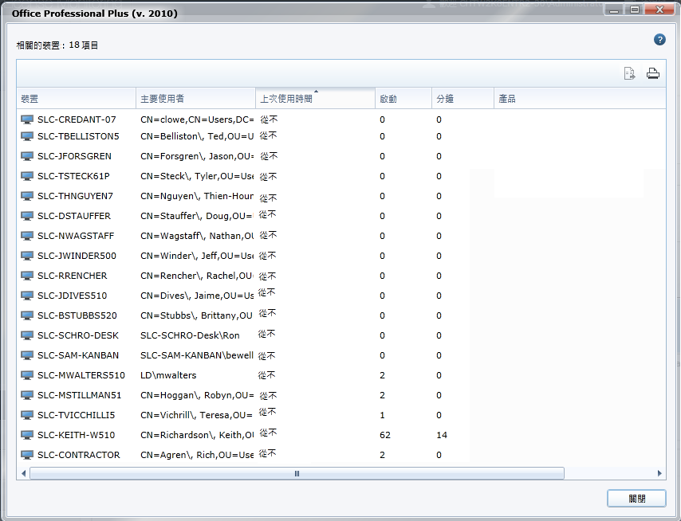
Task: Click left arrow of horizontal scrollbar
Action: [23, 473]
